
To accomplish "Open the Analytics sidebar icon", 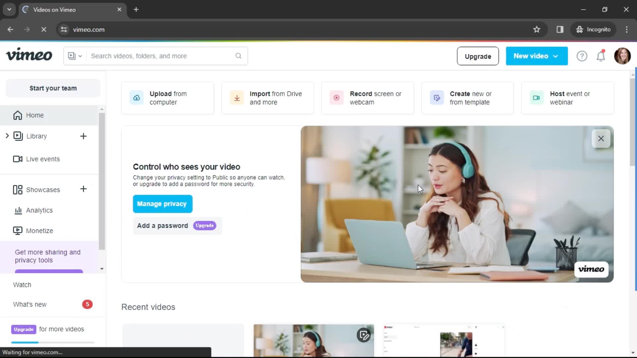I will pos(18,210).
